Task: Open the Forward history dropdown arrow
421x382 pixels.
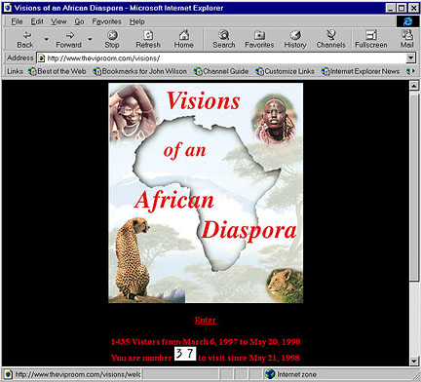Action: [x=90, y=39]
